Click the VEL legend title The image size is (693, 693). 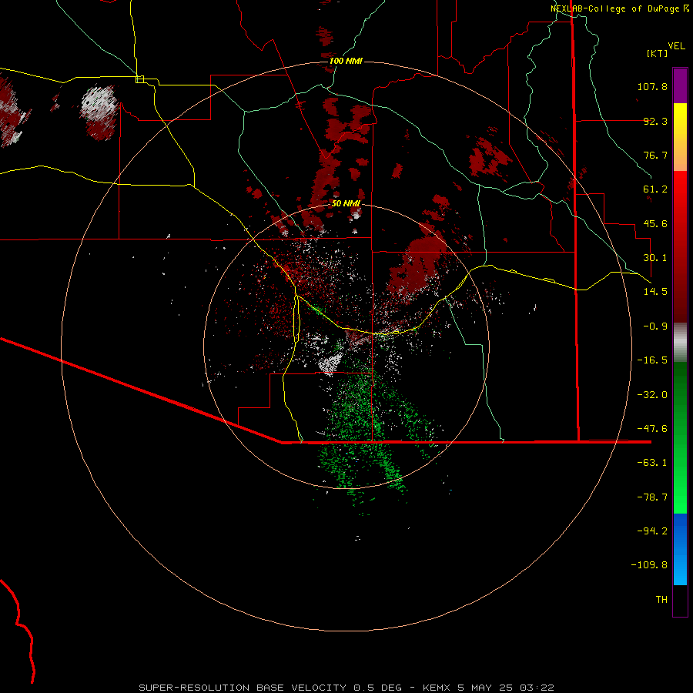pyautogui.click(x=677, y=46)
